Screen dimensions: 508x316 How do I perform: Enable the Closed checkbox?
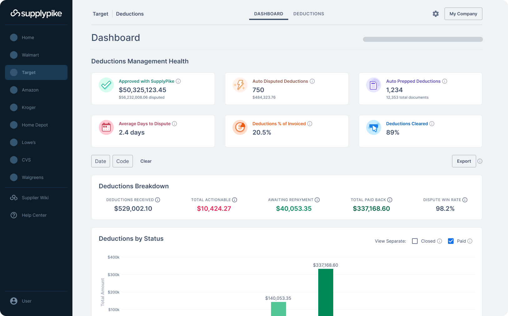(x=415, y=241)
